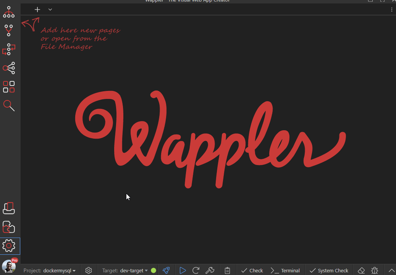Click the user avatar with Pro badge
Screen dimensions: 396x275
(9, 266)
